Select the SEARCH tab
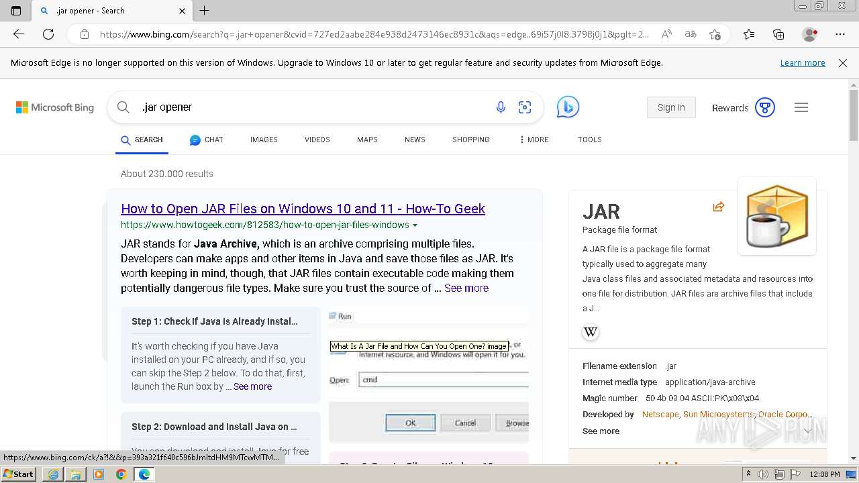The height and width of the screenshot is (483, 859). pos(142,140)
